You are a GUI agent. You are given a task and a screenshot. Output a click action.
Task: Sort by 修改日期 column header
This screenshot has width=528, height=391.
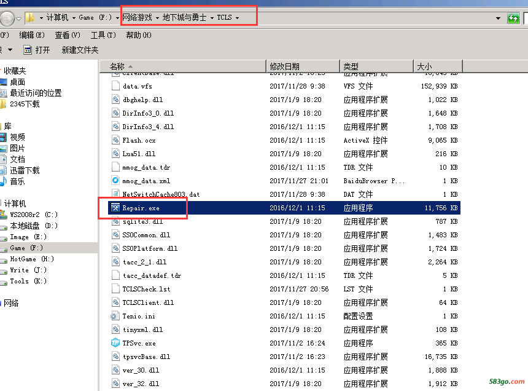[303, 66]
